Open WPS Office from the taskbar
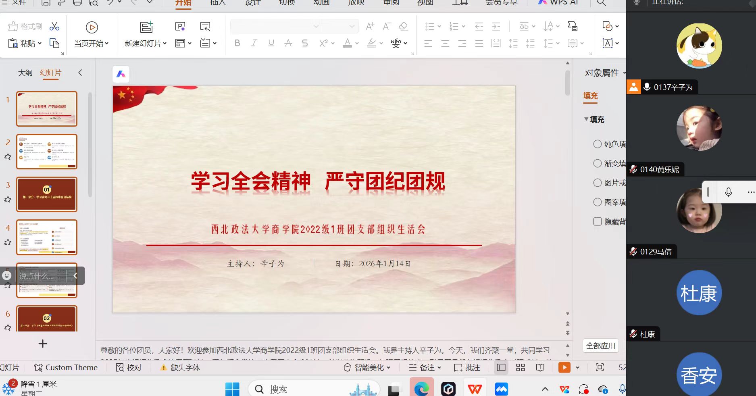 475,389
